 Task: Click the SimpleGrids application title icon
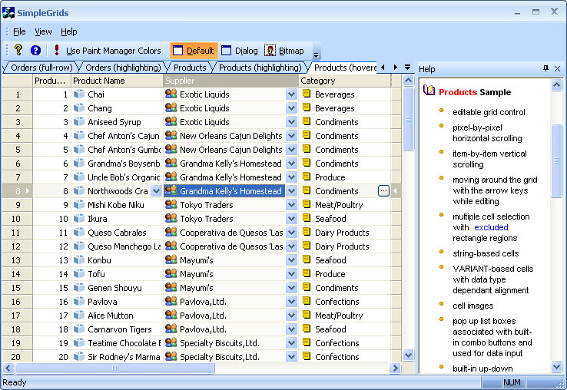(8, 12)
